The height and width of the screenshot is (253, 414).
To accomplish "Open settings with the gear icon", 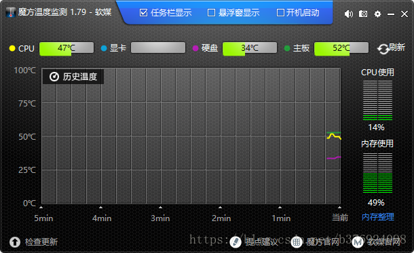I will (x=377, y=14).
